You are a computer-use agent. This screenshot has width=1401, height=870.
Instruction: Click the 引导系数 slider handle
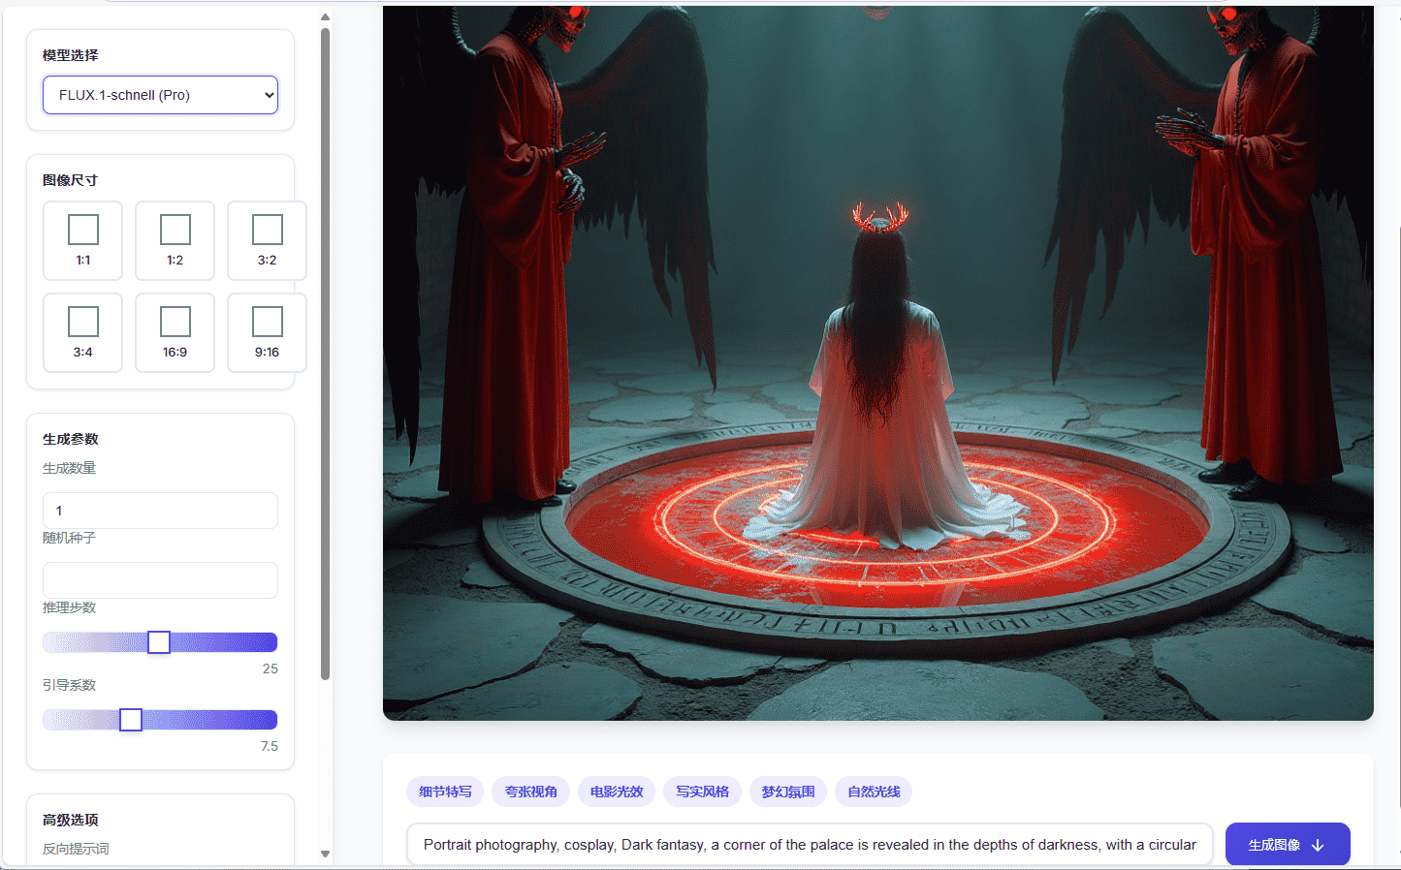pyautogui.click(x=131, y=720)
